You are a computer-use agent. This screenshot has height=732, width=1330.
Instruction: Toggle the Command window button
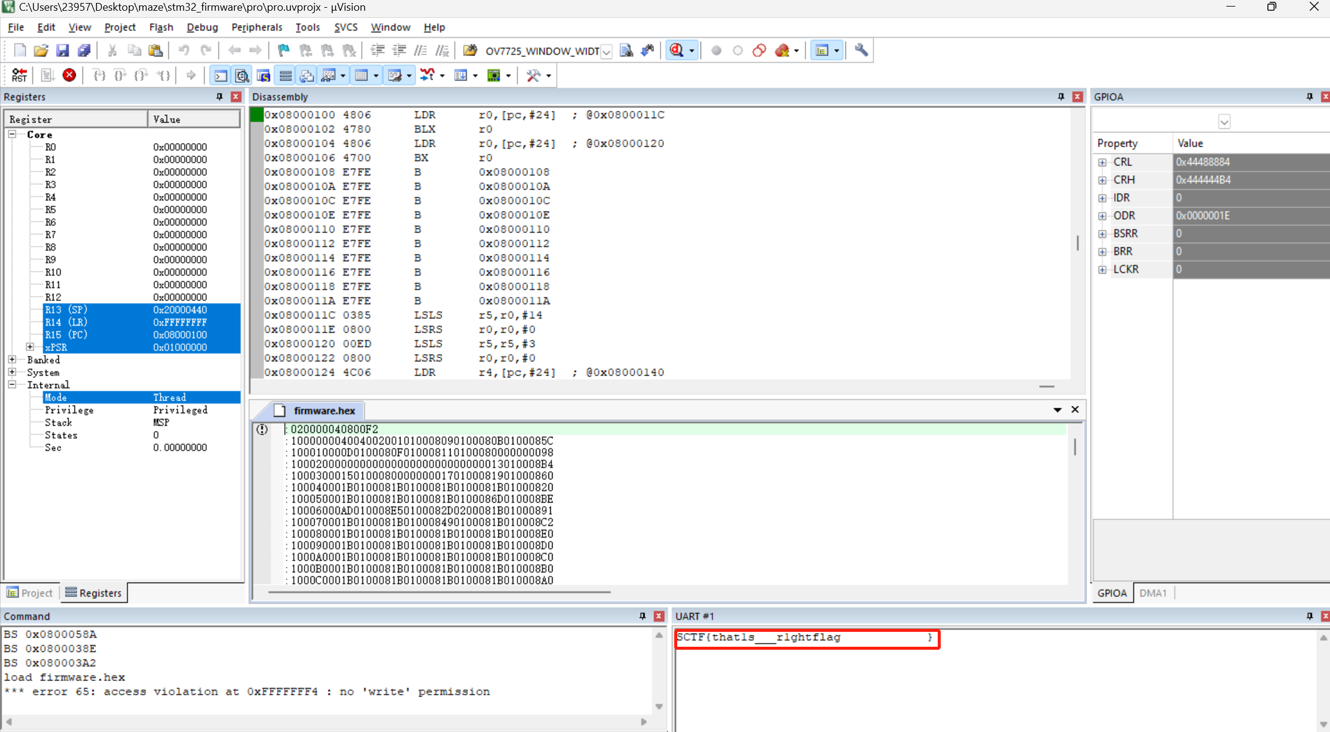[x=221, y=76]
